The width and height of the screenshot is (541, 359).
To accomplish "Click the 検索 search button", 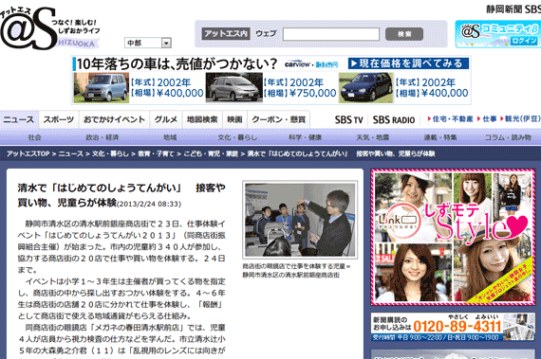I will click(x=404, y=34).
